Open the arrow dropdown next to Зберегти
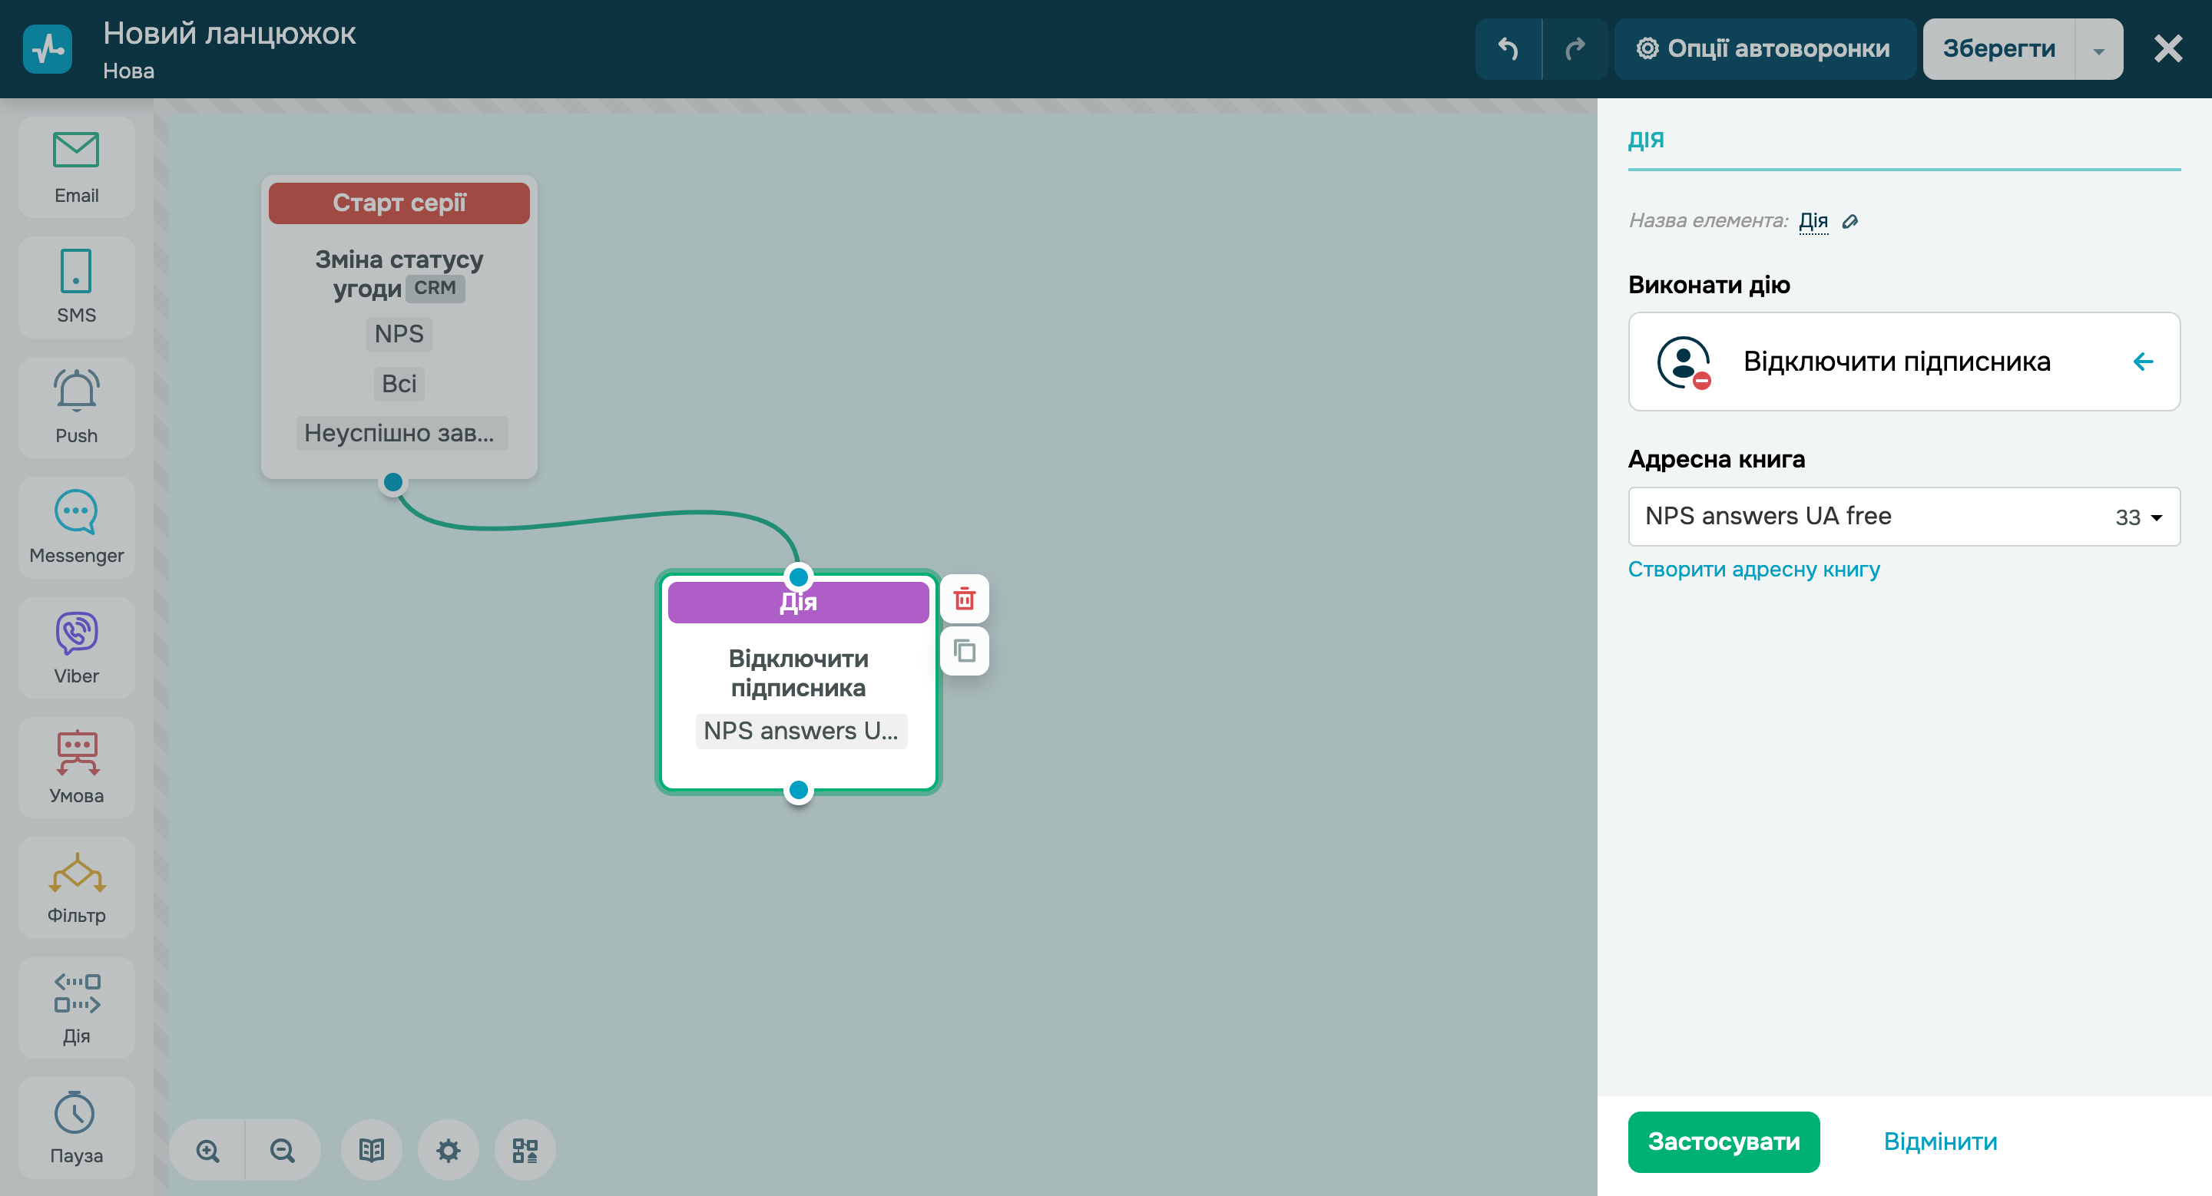Image resolution: width=2212 pixels, height=1196 pixels. tap(2098, 50)
